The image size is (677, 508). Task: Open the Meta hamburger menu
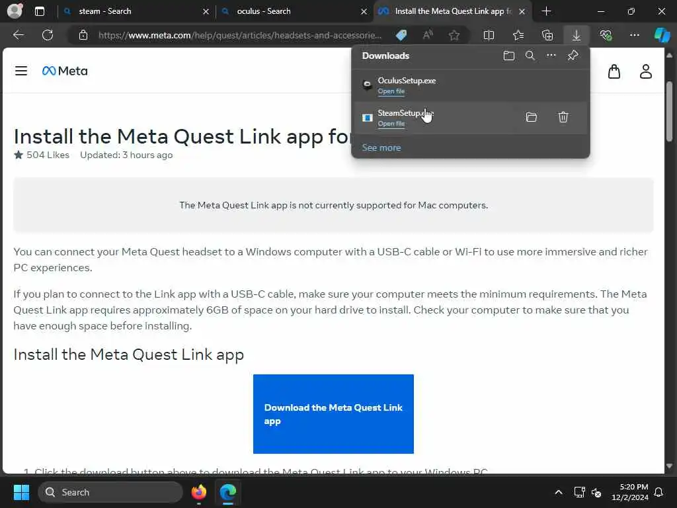(21, 71)
